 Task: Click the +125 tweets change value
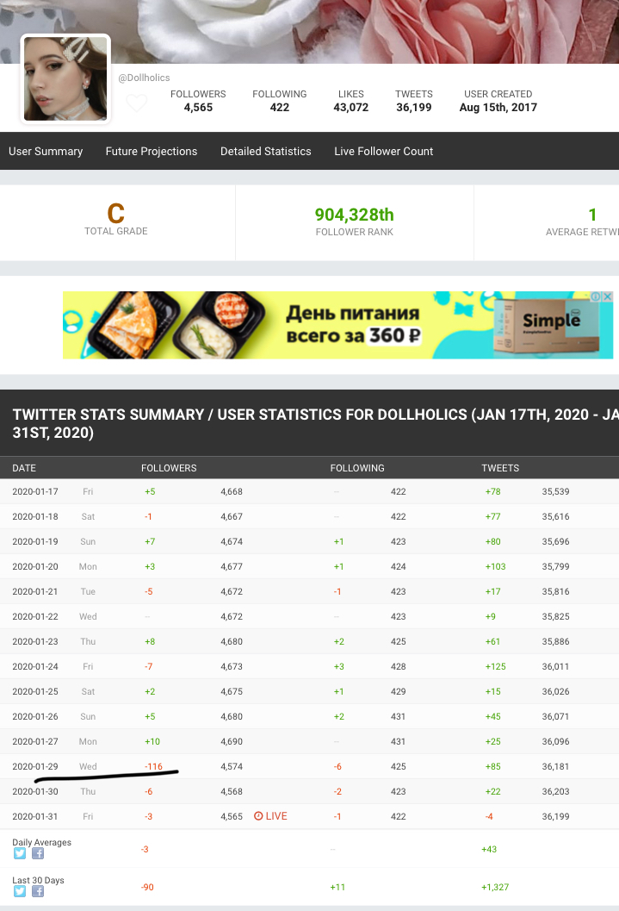(495, 666)
